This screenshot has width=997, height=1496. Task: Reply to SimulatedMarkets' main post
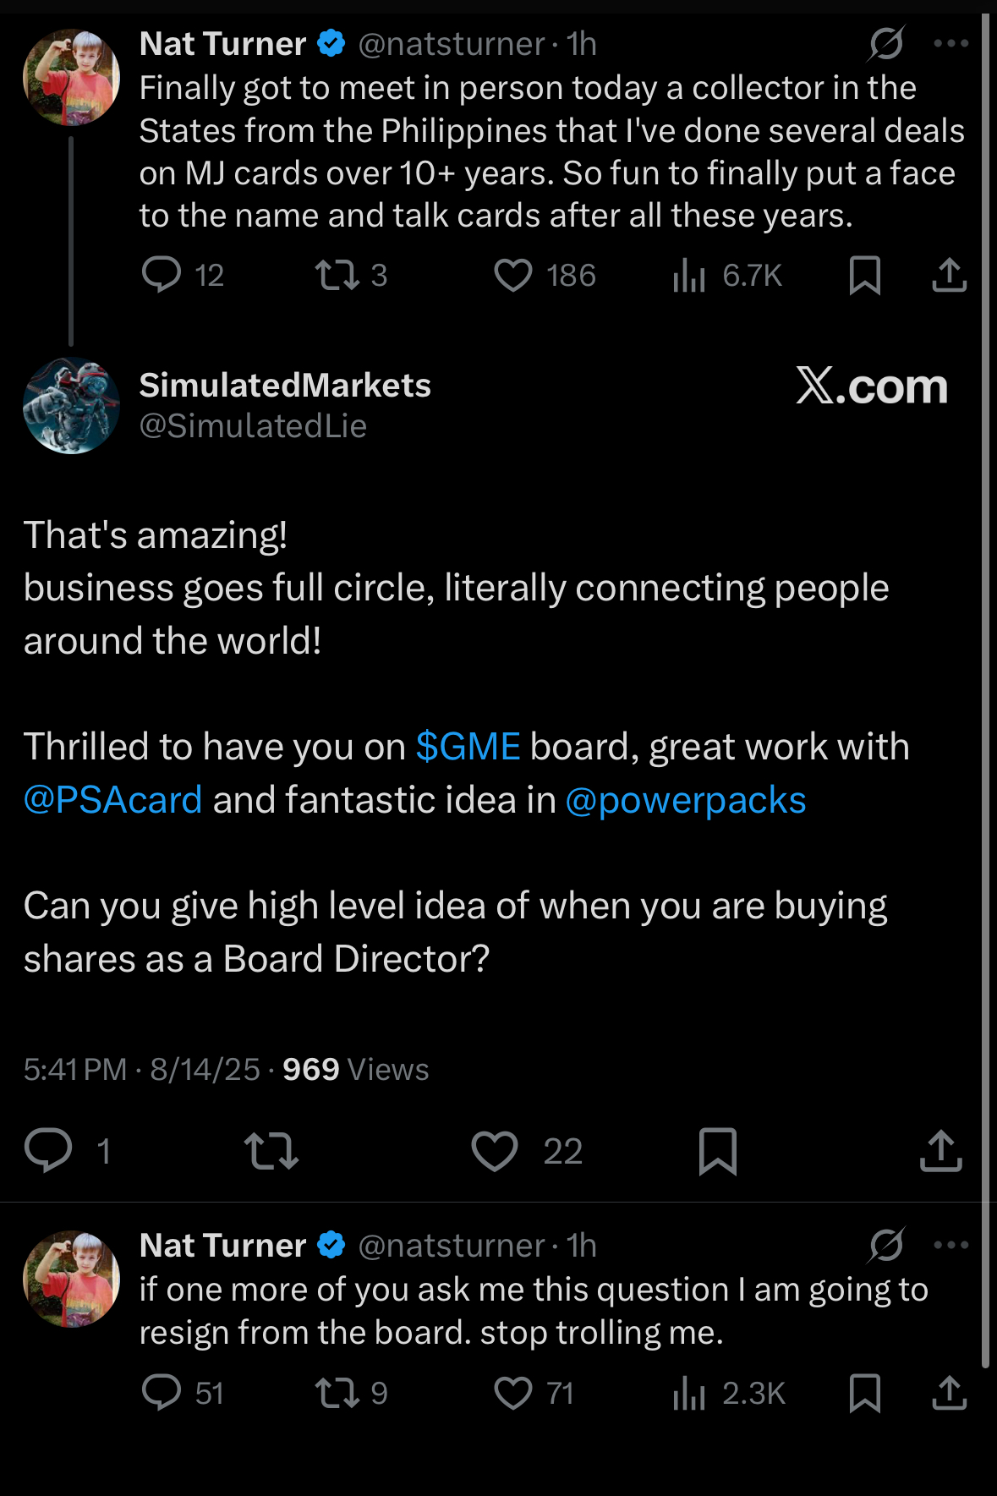point(48,1150)
